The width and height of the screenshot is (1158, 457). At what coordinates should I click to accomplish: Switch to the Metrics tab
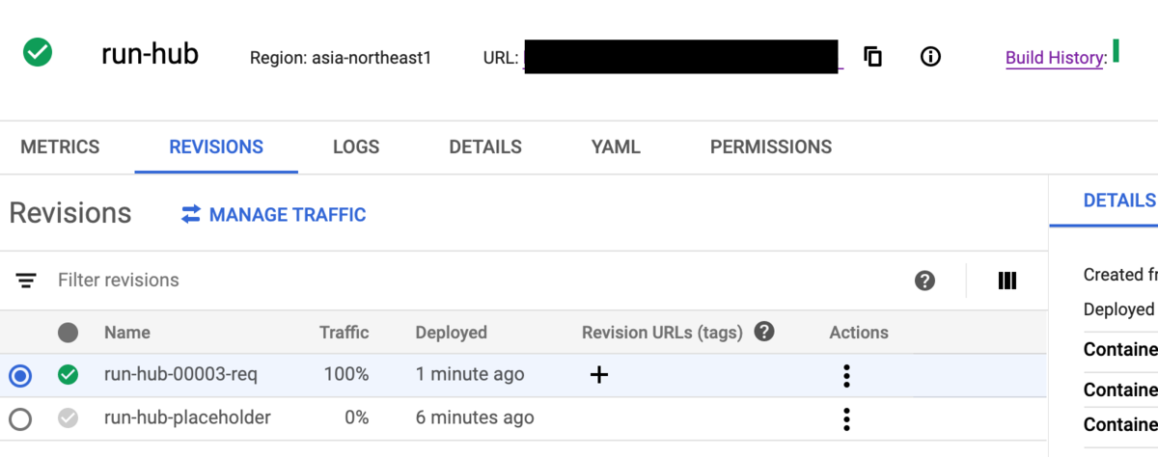[x=60, y=148]
